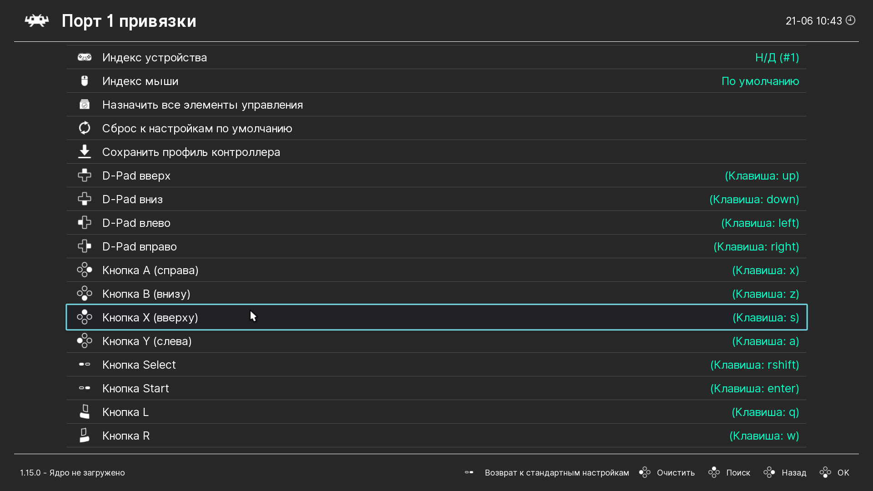Click the (Клавиша: rshift) value
873x491 pixels.
[x=755, y=365]
